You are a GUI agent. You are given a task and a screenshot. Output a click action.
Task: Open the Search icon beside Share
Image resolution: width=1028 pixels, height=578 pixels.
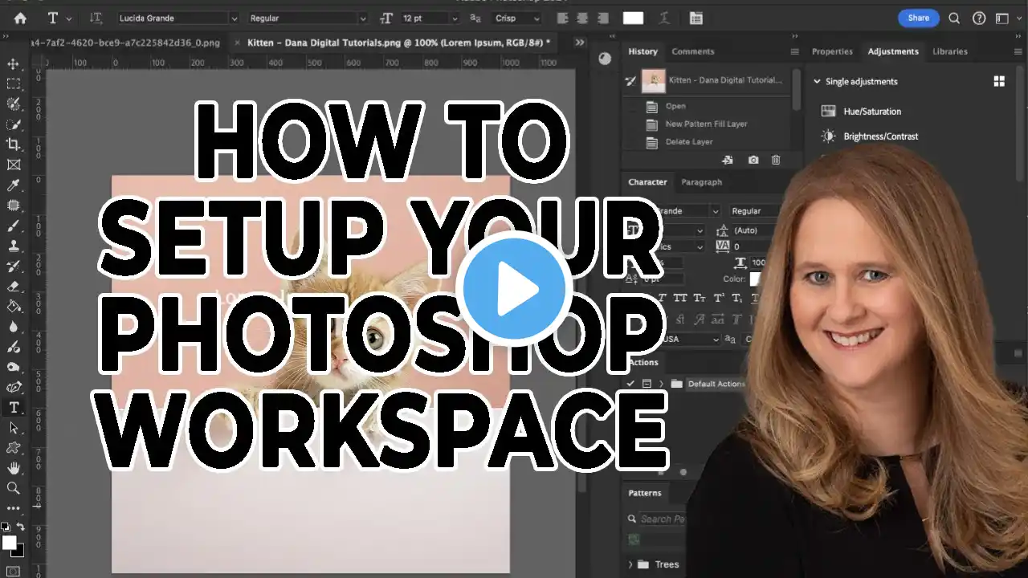pos(954,18)
